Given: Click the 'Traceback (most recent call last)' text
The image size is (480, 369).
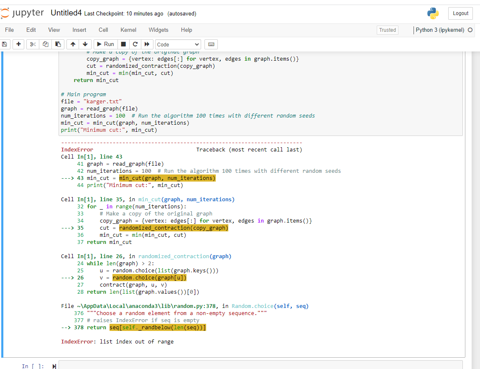Looking at the screenshot, I should (x=249, y=149).
